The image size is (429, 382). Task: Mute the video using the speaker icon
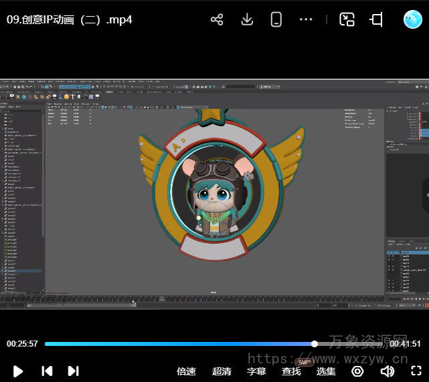387,371
